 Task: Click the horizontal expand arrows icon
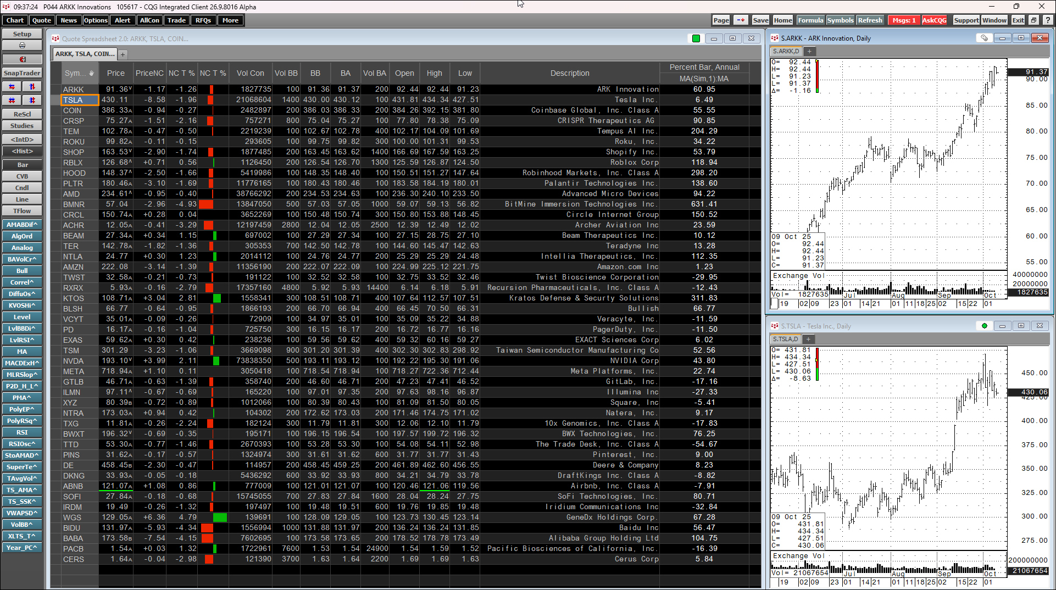(x=12, y=87)
